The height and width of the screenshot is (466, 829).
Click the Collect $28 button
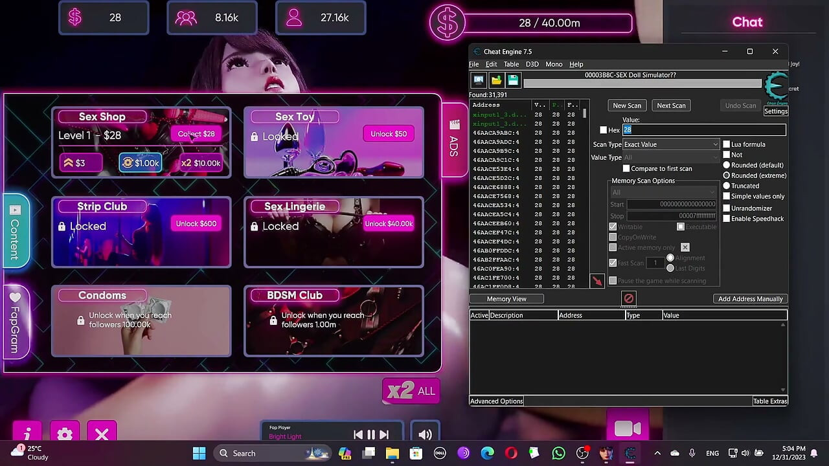pyautogui.click(x=196, y=134)
